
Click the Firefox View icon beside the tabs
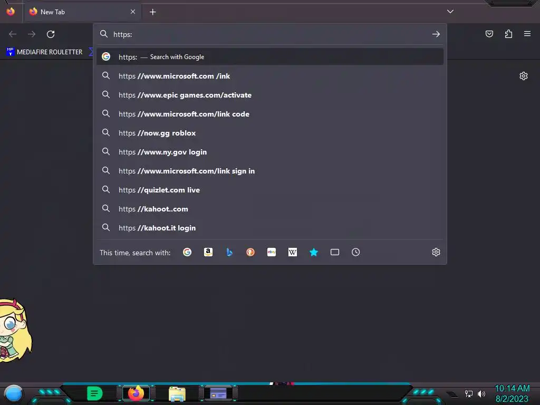click(11, 12)
